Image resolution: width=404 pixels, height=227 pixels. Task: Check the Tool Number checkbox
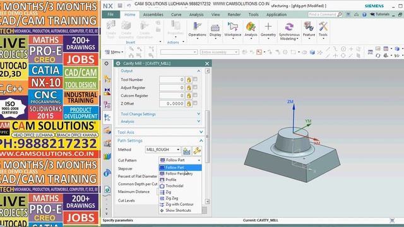coord(195,79)
